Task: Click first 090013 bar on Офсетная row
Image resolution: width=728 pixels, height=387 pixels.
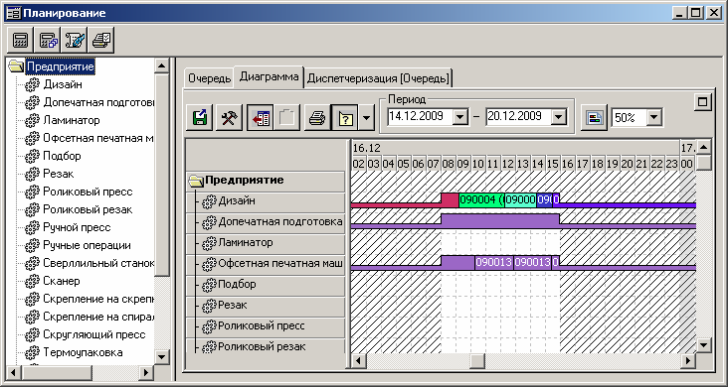Action: pos(494,262)
